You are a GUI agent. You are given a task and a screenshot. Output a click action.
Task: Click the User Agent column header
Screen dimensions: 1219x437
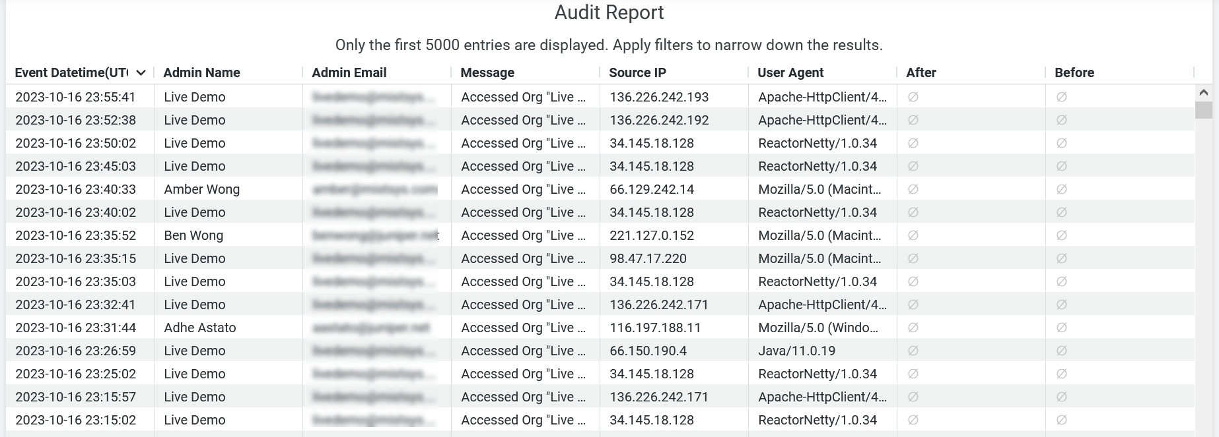(790, 73)
